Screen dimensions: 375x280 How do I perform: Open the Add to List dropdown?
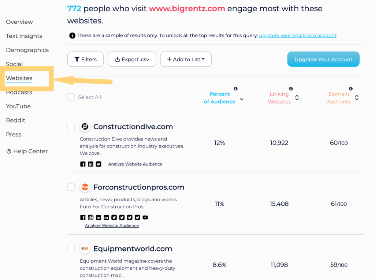[x=186, y=59]
